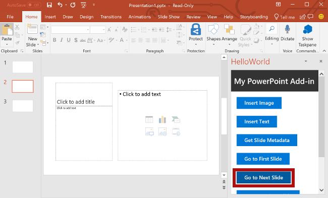Open Quick Styles gallery
The image size is (328, 198).
pos(245,35)
